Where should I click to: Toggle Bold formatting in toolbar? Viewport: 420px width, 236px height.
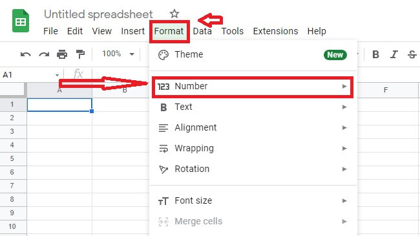(375, 54)
